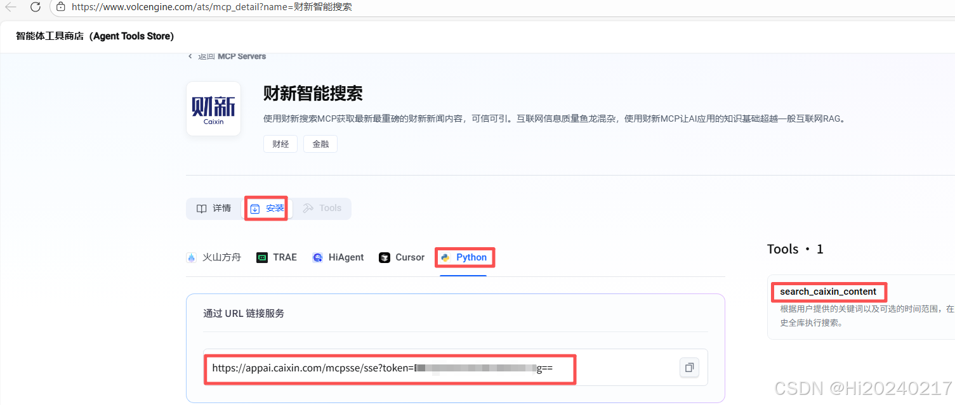Click the appai.caixin.com SSE URL text
Screen dimensions: 955x405
click(x=383, y=368)
